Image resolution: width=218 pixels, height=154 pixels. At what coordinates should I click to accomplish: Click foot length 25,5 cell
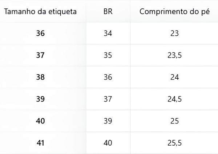click(174, 143)
